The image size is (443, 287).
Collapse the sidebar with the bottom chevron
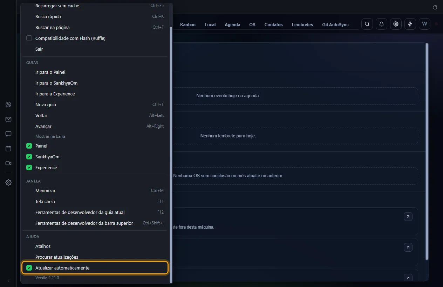8,281
